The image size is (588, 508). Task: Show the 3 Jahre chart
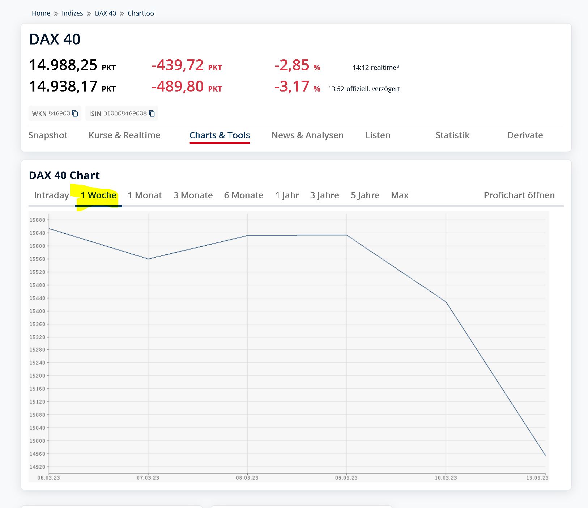tap(325, 195)
